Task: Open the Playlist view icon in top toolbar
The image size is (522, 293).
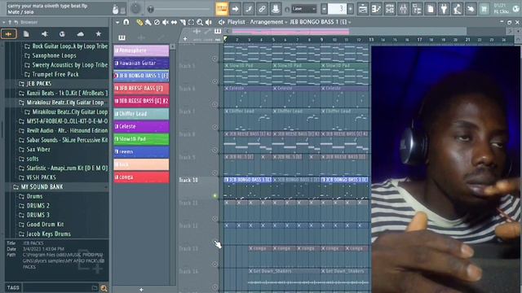Action: (x=363, y=9)
